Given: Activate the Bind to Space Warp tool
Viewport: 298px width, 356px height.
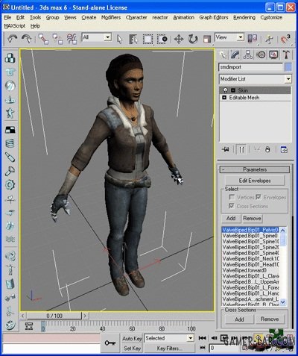Looking at the screenshot, I should 72,39.
